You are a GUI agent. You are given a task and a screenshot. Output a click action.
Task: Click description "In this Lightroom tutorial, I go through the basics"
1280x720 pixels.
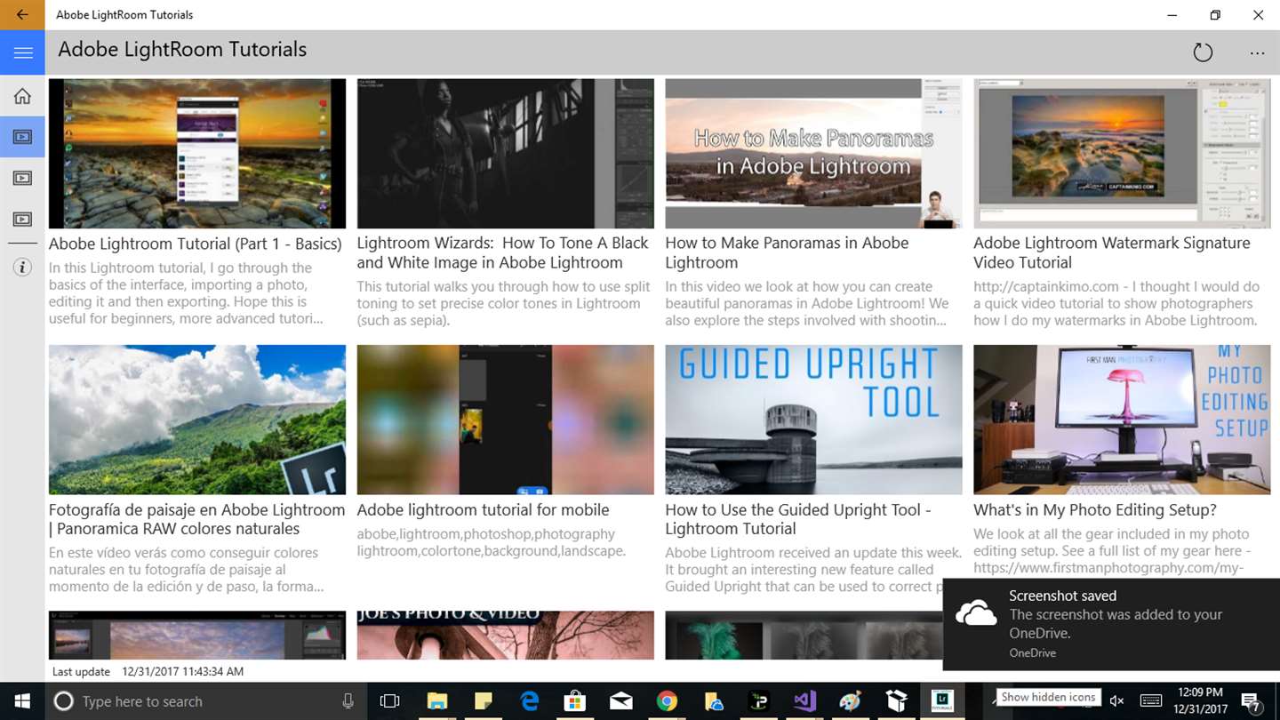186,293
